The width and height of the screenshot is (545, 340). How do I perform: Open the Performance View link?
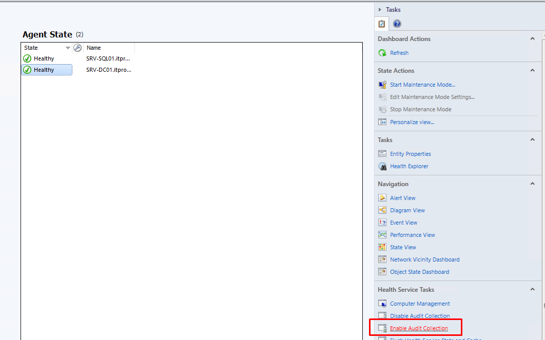(413, 235)
